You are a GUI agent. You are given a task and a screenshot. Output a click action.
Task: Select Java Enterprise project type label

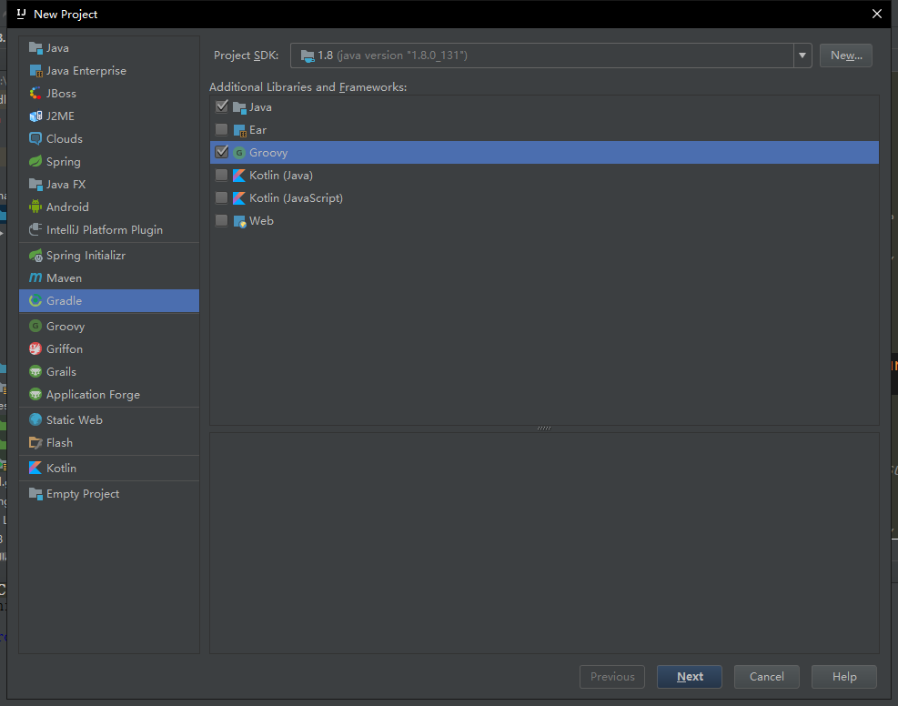coord(86,71)
